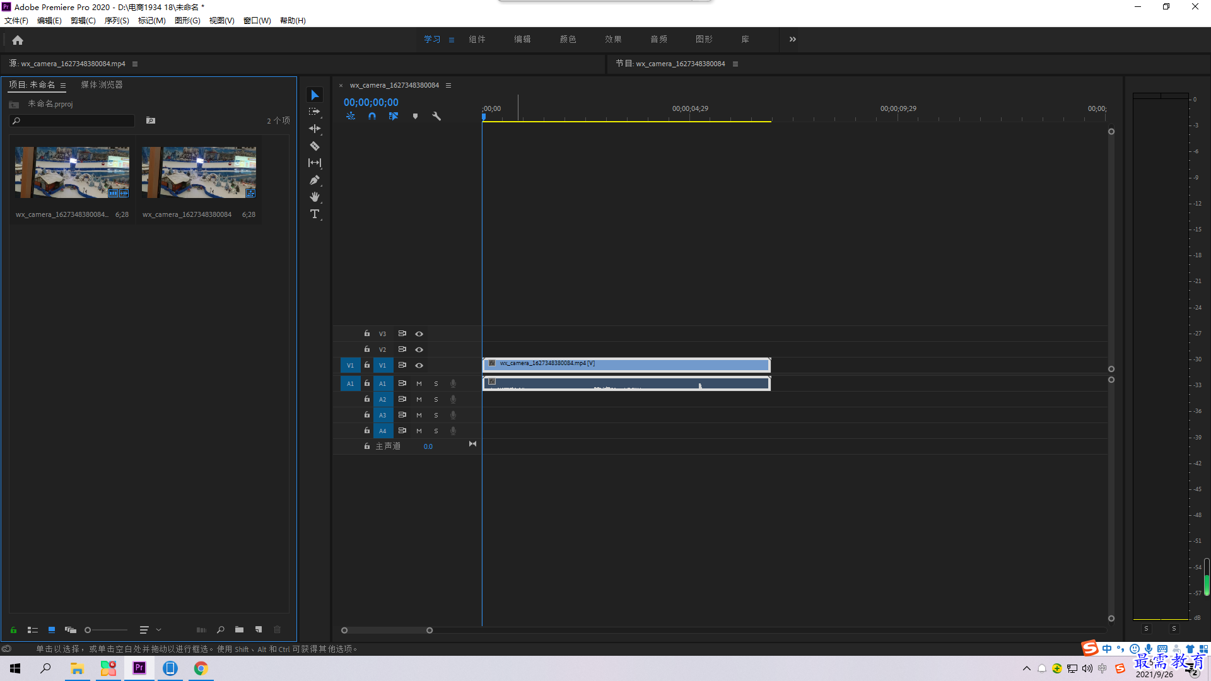Screen dimensions: 1211x681
Task: Open timeline sequence panel menu
Action: pyautogui.click(x=448, y=85)
